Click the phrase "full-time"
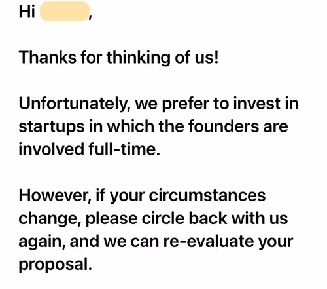Screen dimensions: 327x289 pos(124,149)
